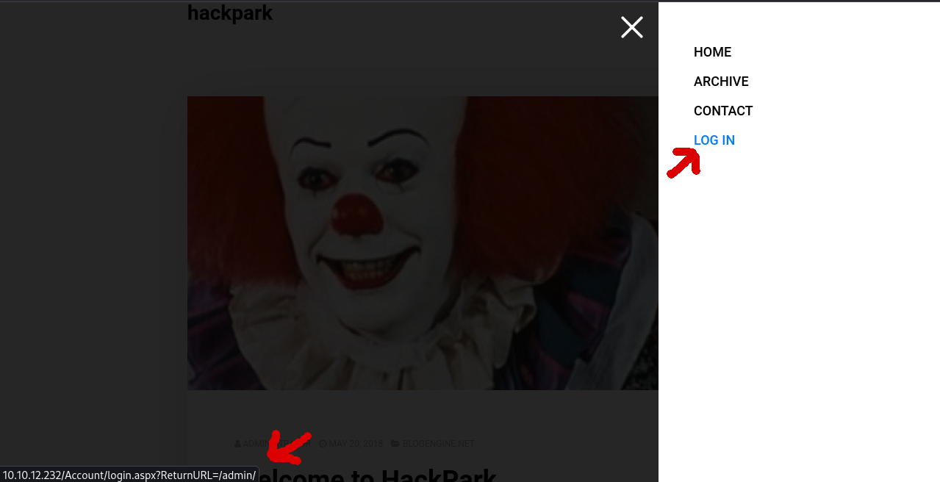The height and width of the screenshot is (482, 940).
Task: Click the user icon beside the post author name
Action: pos(237,444)
